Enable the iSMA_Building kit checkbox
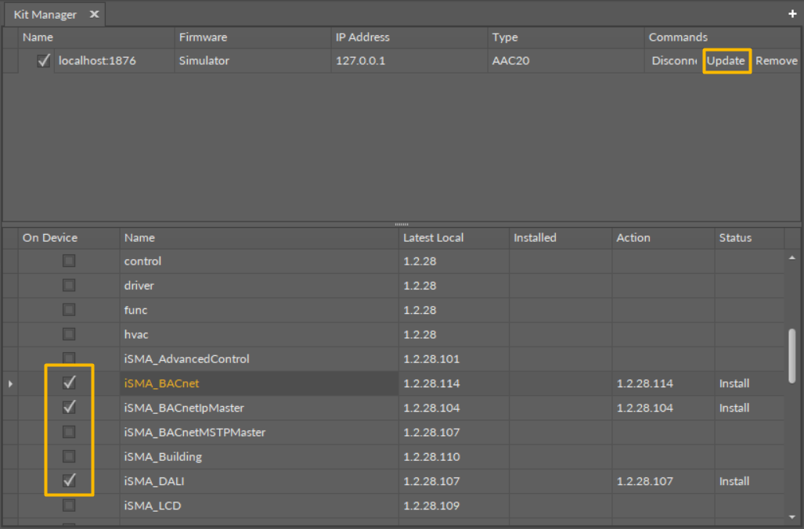The image size is (804, 529). (69, 456)
